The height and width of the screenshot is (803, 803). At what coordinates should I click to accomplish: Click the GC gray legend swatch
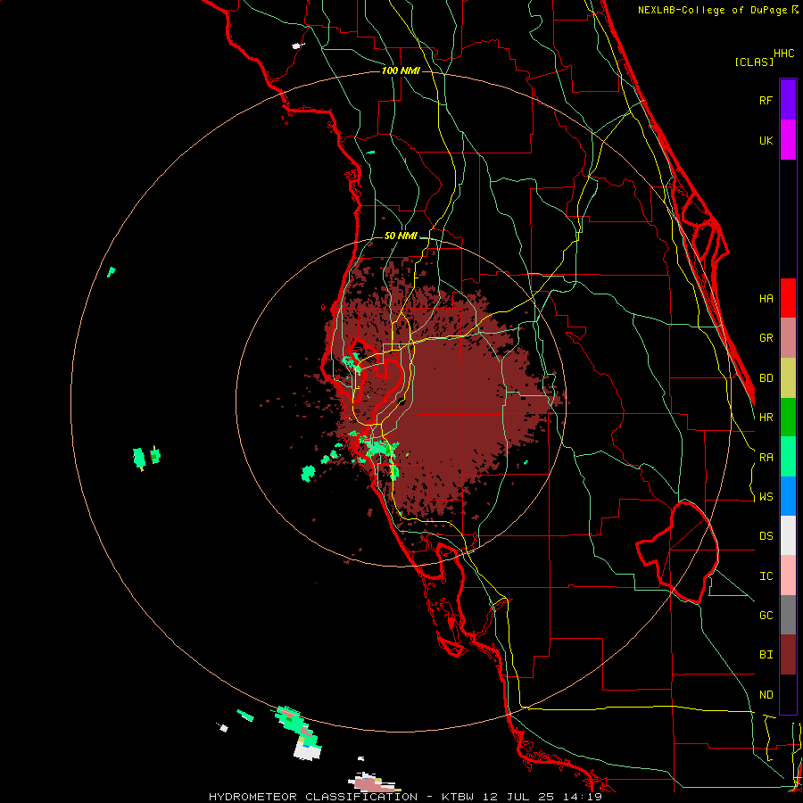(788, 615)
